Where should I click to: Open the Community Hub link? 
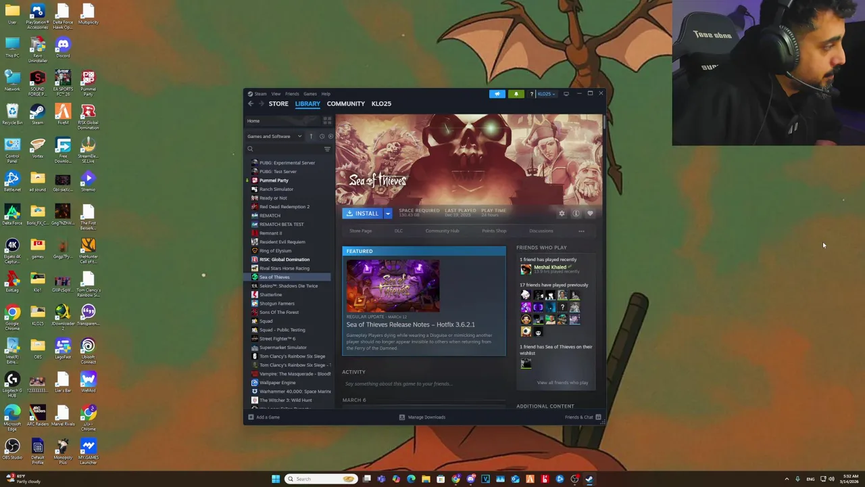[x=442, y=231]
